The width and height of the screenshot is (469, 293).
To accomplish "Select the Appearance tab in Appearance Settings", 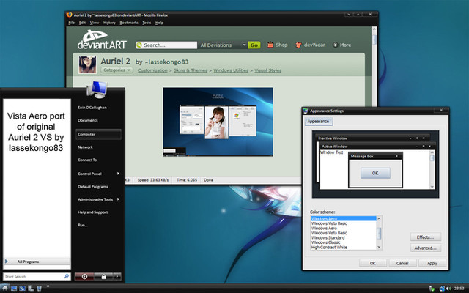I will point(318,122).
